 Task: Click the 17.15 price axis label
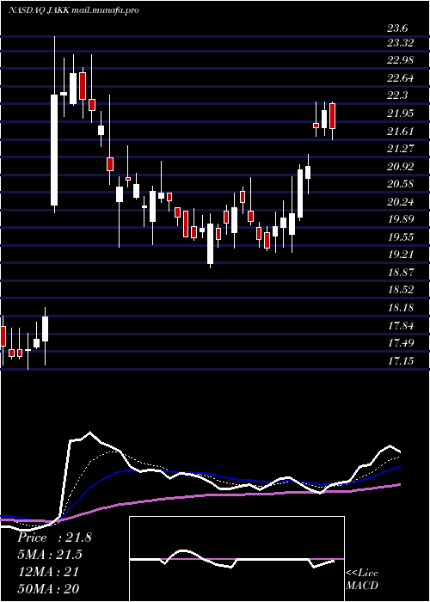pos(400,361)
